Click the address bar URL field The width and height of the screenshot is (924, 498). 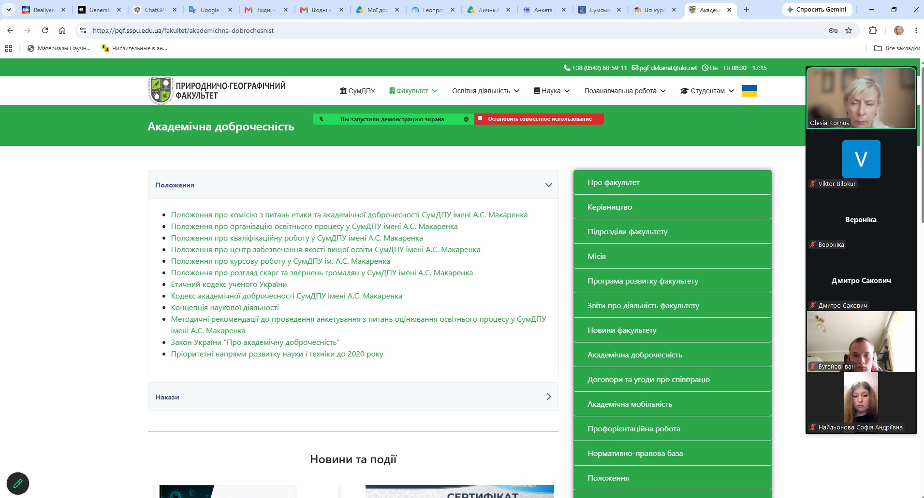[x=455, y=30]
